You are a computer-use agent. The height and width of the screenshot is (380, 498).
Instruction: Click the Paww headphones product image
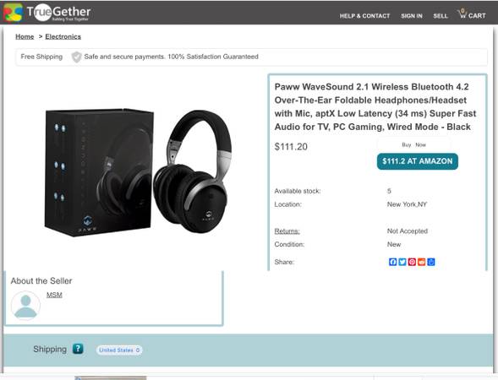tap(138, 172)
